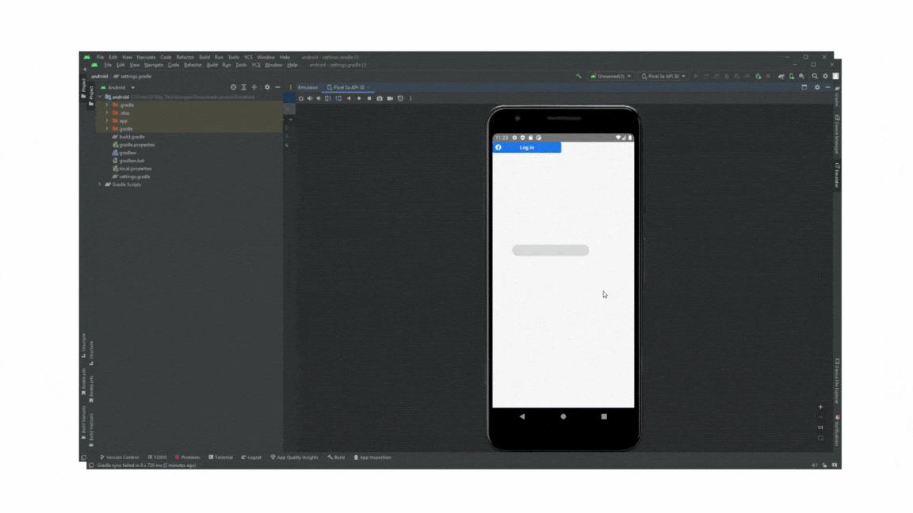Click Expand All icon in Project panel header
Viewport: 913px width, 513px height.
pyautogui.click(x=244, y=87)
